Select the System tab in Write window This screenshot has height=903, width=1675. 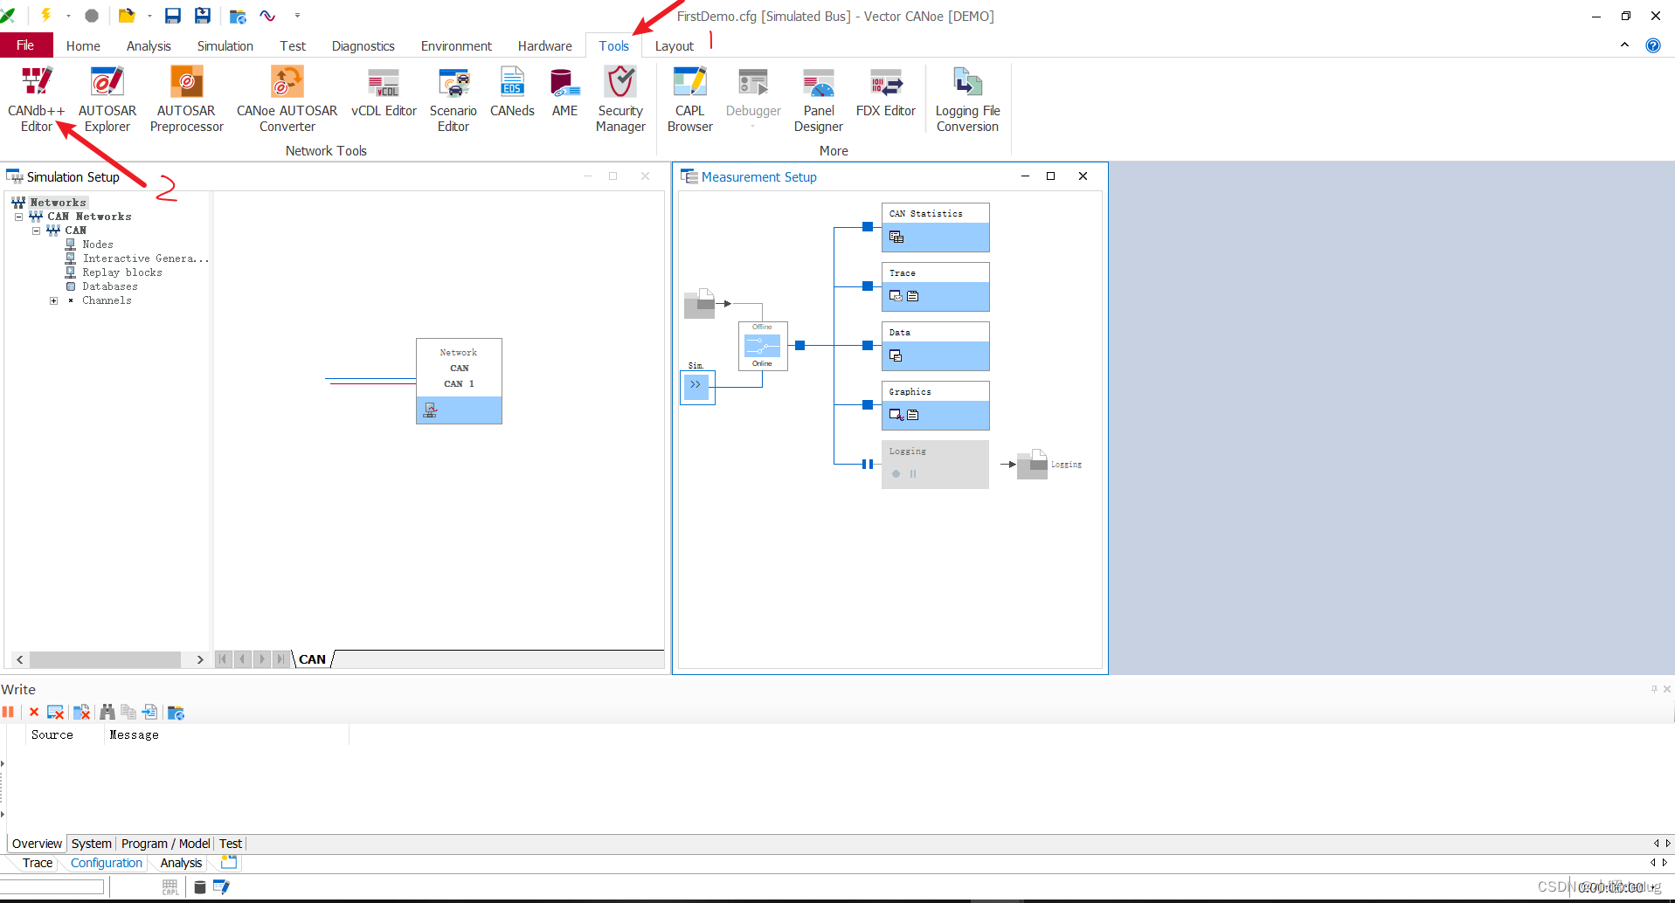pyautogui.click(x=91, y=844)
